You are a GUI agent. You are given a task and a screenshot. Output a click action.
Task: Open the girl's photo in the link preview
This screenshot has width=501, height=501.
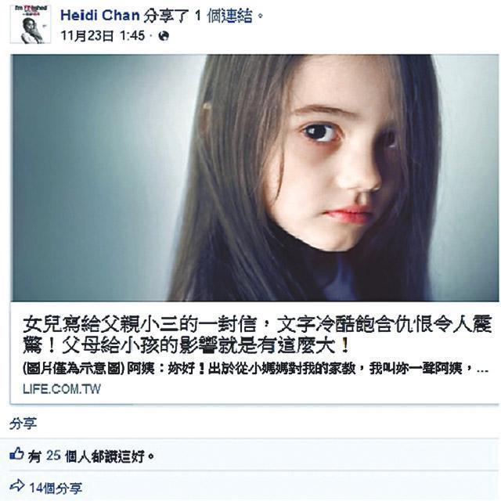coord(254,178)
